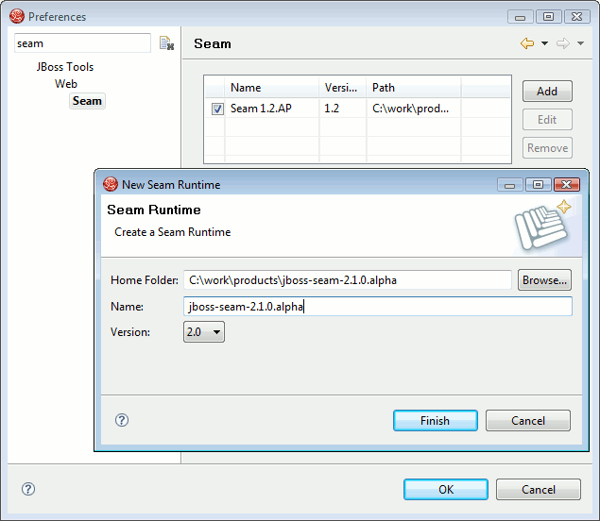Select JBoss Tools tree node
600x521 pixels.
coord(65,67)
